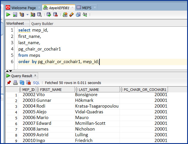Select the kayeXEPDB1 worksheet tab
Screen dimensions: 188x144
pyautogui.click(x=59, y=8)
